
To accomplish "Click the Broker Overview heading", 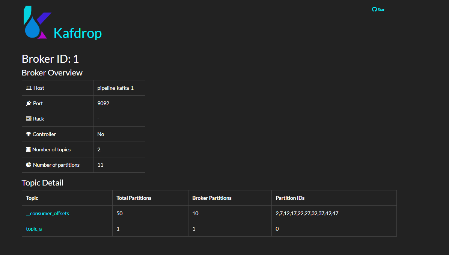I will pyautogui.click(x=52, y=73).
